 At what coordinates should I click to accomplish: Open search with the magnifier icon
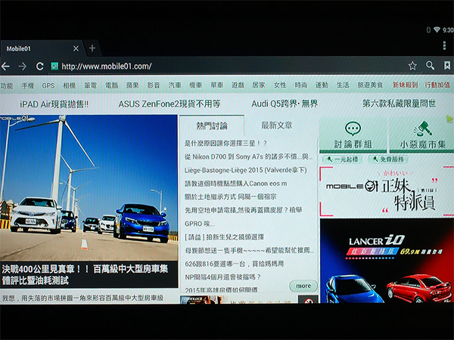coord(430,66)
